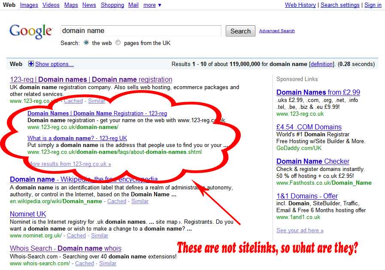This screenshot has height=270, width=385.
Task: Open Advanced Search link
Action: click(277, 31)
